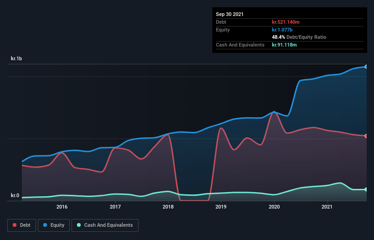This screenshot has height=240, width=374.
Task: Click the Sep 30 2021 tooltip date
Action: (x=230, y=14)
